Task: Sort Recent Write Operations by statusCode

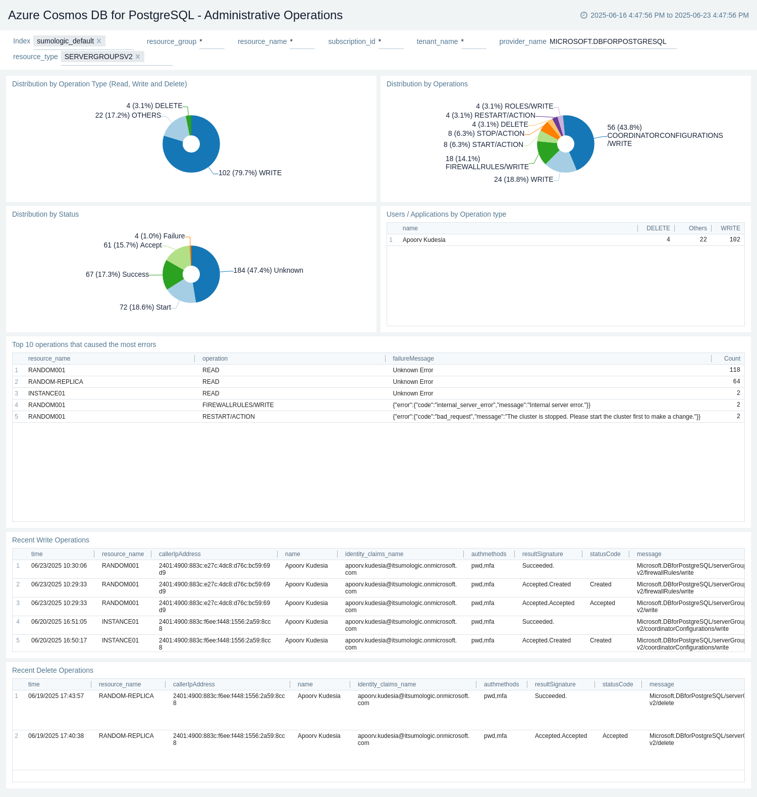Action: [x=605, y=554]
